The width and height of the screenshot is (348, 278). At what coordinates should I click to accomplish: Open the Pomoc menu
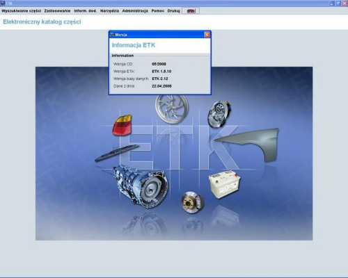(x=158, y=11)
